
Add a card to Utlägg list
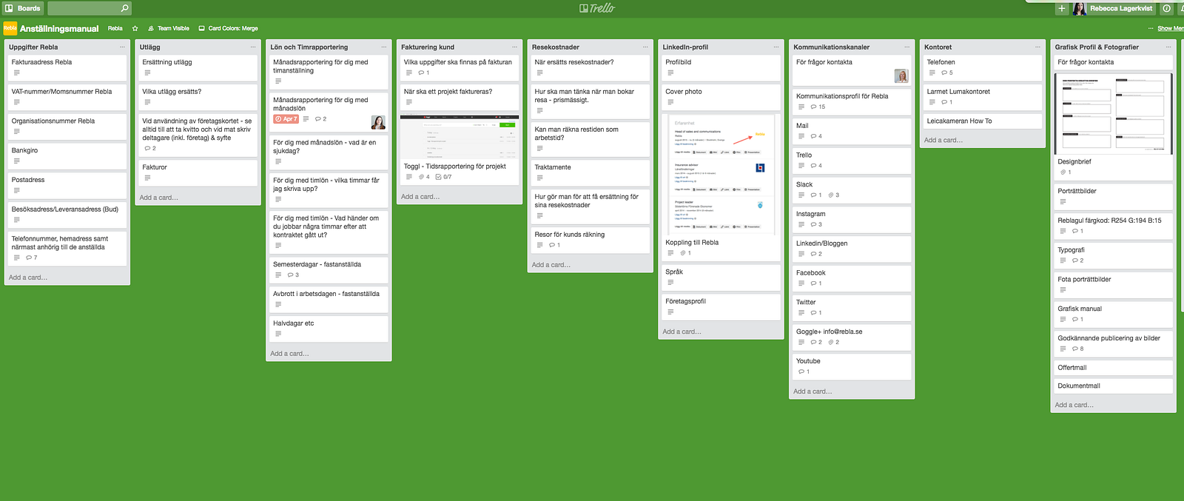[159, 198]
